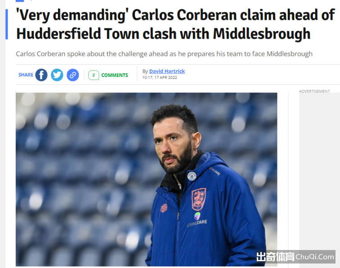Click the round pin badge on collar
Viewport: 340px width, 268px height.
192,176
